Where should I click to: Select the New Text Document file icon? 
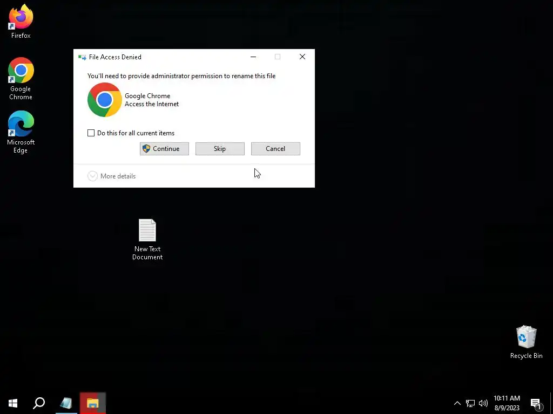(x=147, y=239)
